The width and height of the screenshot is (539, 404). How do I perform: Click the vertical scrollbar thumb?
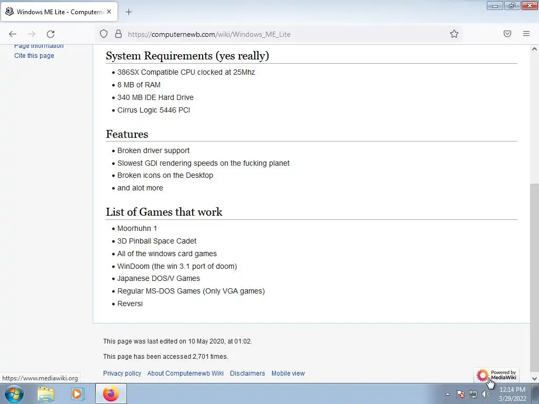pos(534,278)
